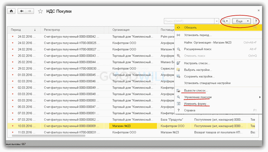Clear the search field with the x button
The height and width of the screenshot is (152, 268).
point(217,21)
